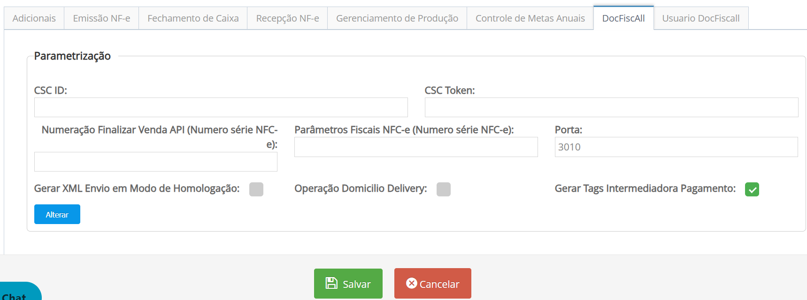Click the floppy disk icon on Salvar

pos(331,283)
